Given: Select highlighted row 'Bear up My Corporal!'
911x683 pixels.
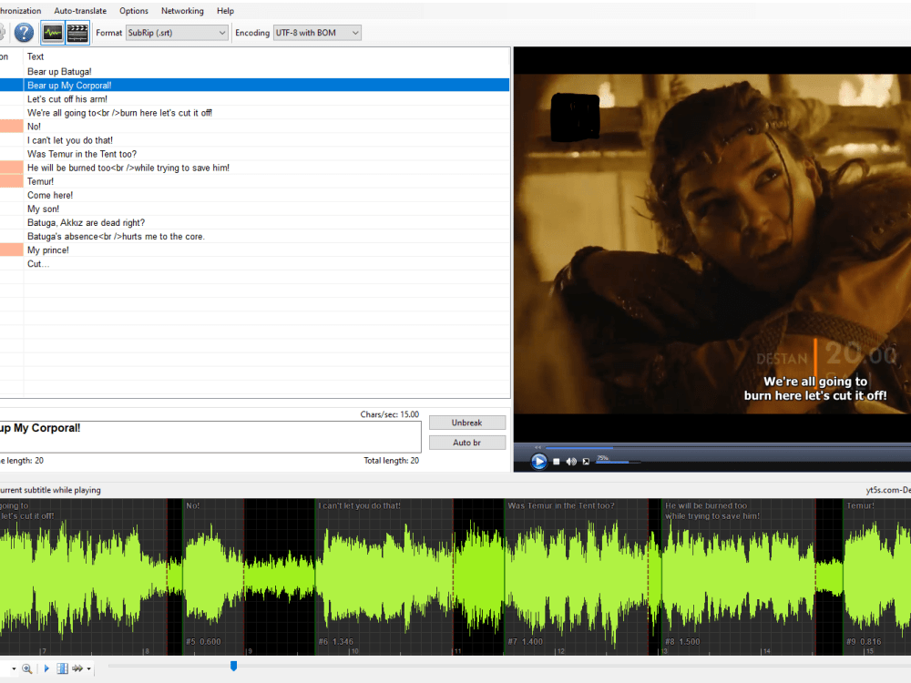Looking at the screenshot, I should tap(254, 86).
